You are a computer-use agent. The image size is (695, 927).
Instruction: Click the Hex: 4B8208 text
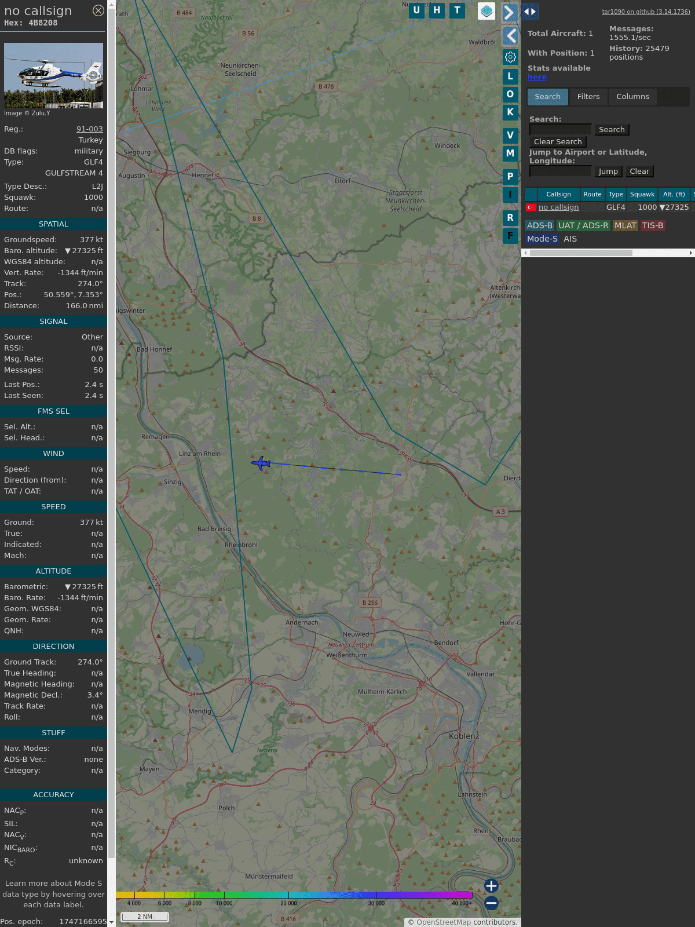[x=31, y=23]
